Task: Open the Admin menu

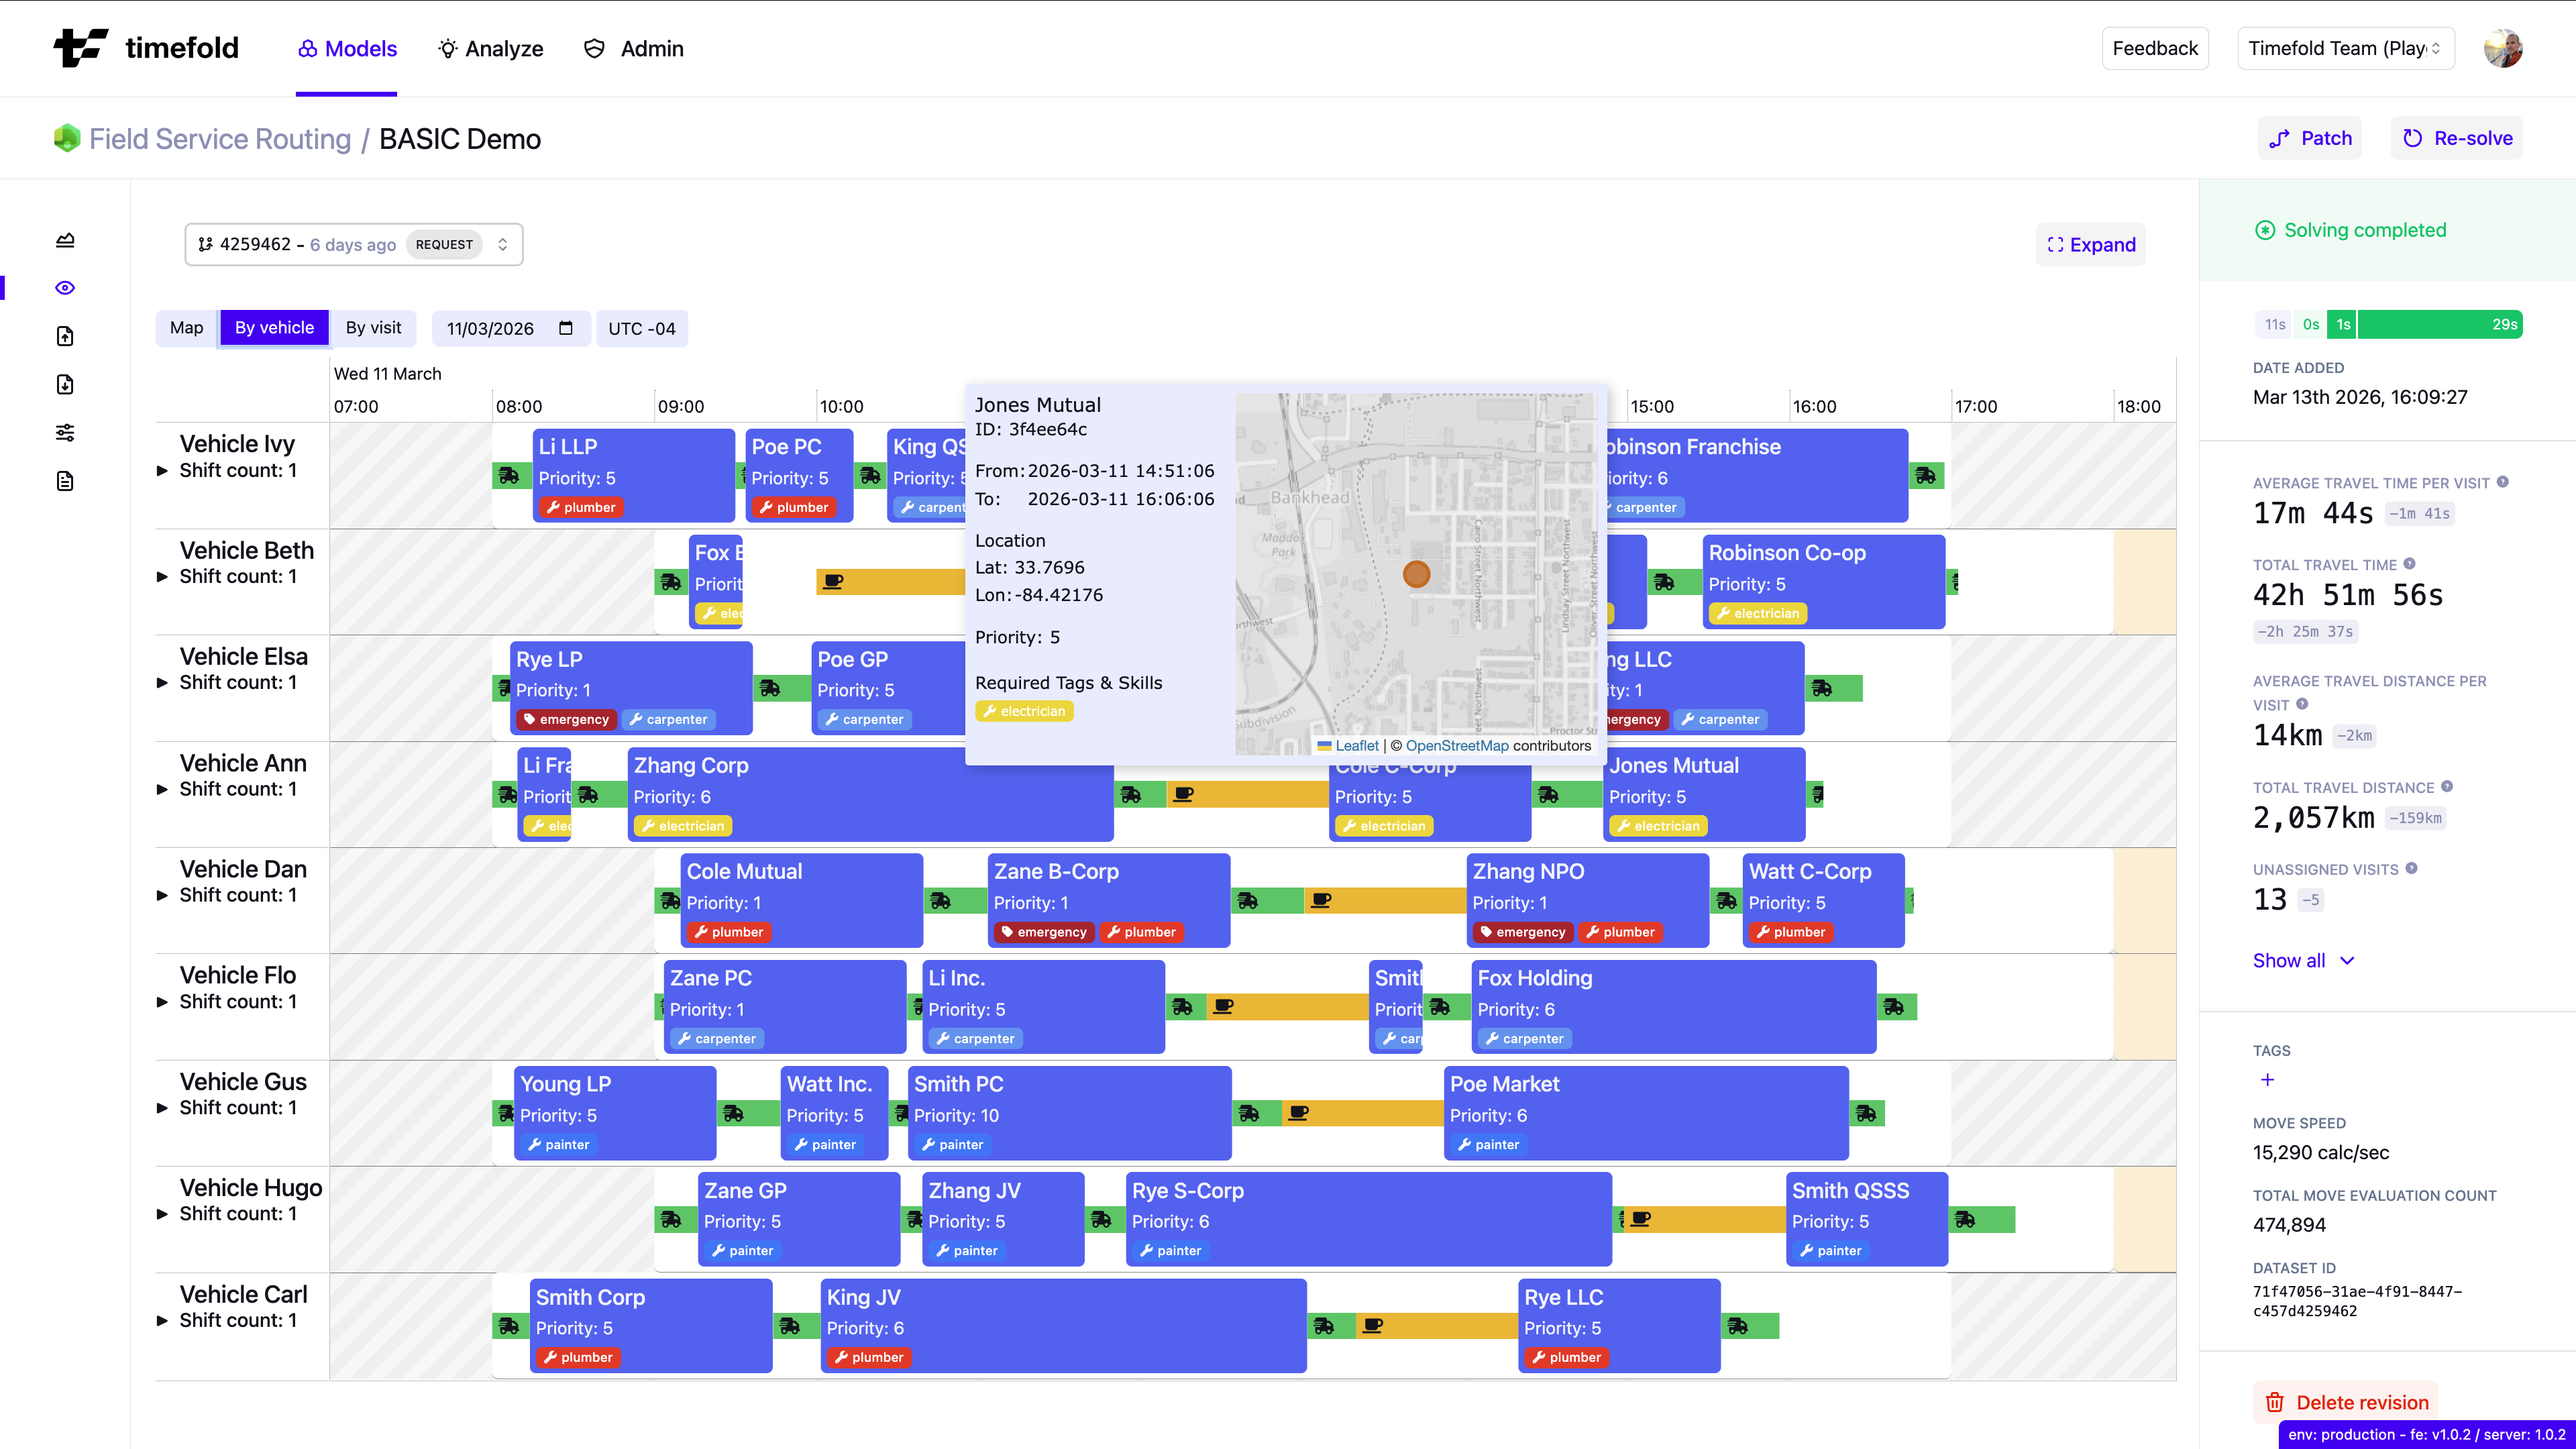Action: pos(633,48)
